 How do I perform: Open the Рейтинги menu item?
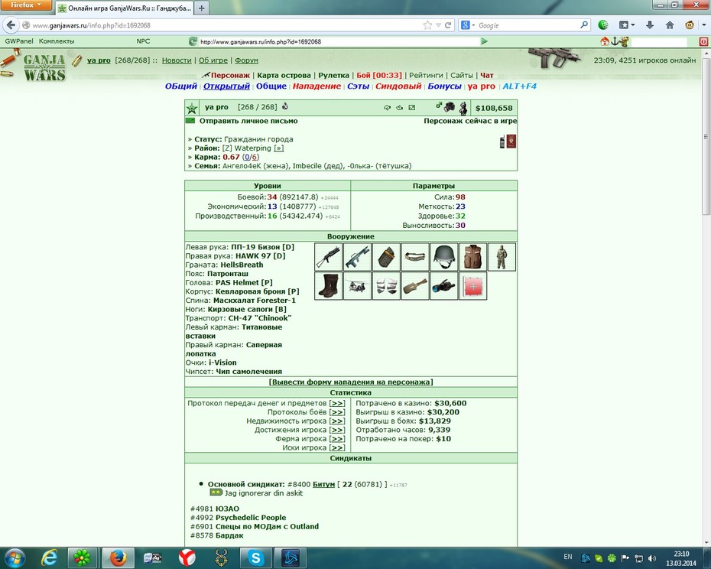point(426,75)
